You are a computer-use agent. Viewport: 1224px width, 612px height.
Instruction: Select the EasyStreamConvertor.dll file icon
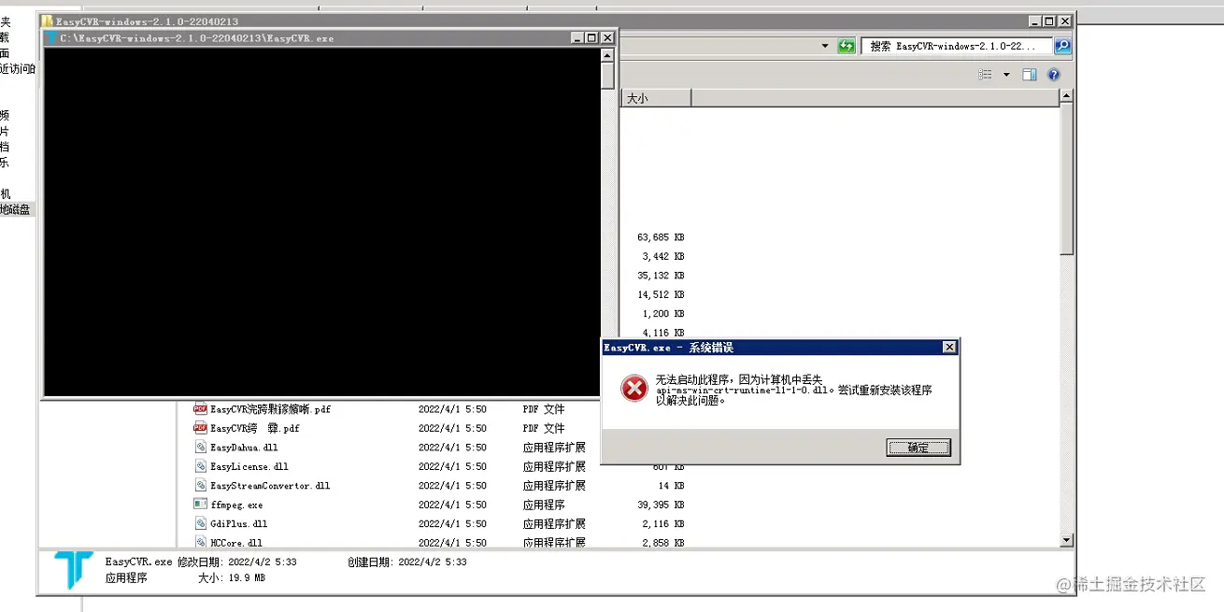(200, 485)
